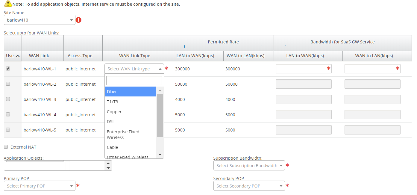Check the barlow410-WL-5 Use checkbox
Screen dimensions: 417x195
(8, 130)
